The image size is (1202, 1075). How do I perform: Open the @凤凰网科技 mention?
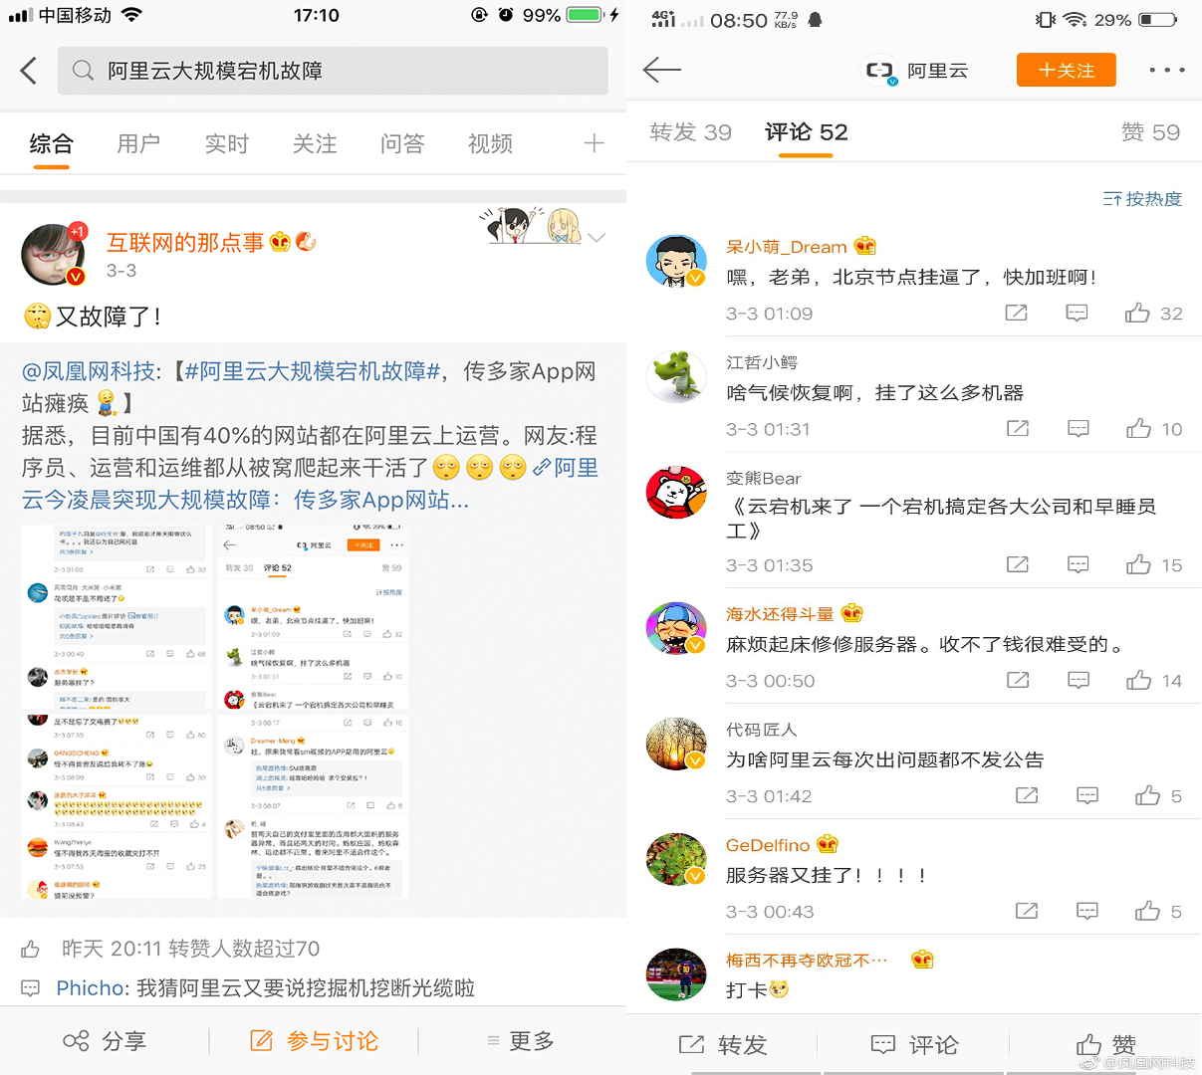(89, 371)
